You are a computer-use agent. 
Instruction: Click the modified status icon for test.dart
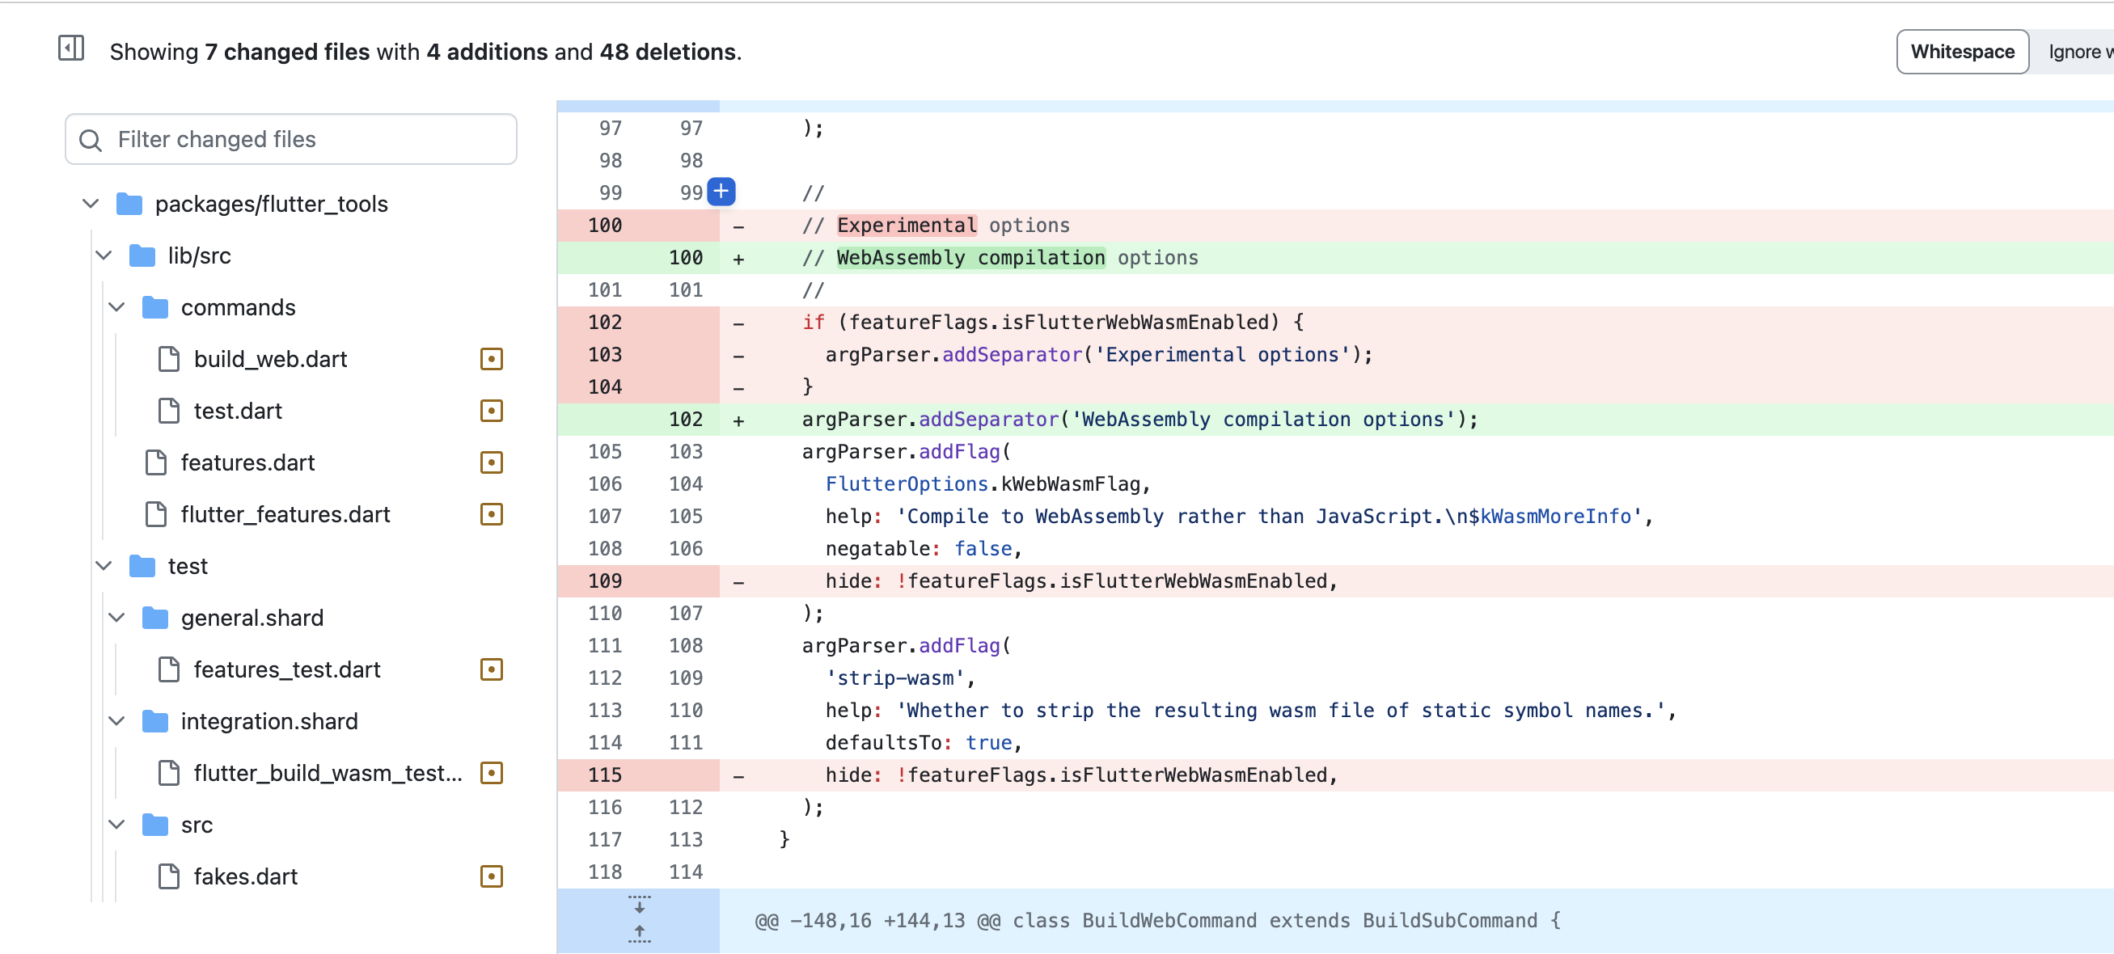tap(491, 411)
